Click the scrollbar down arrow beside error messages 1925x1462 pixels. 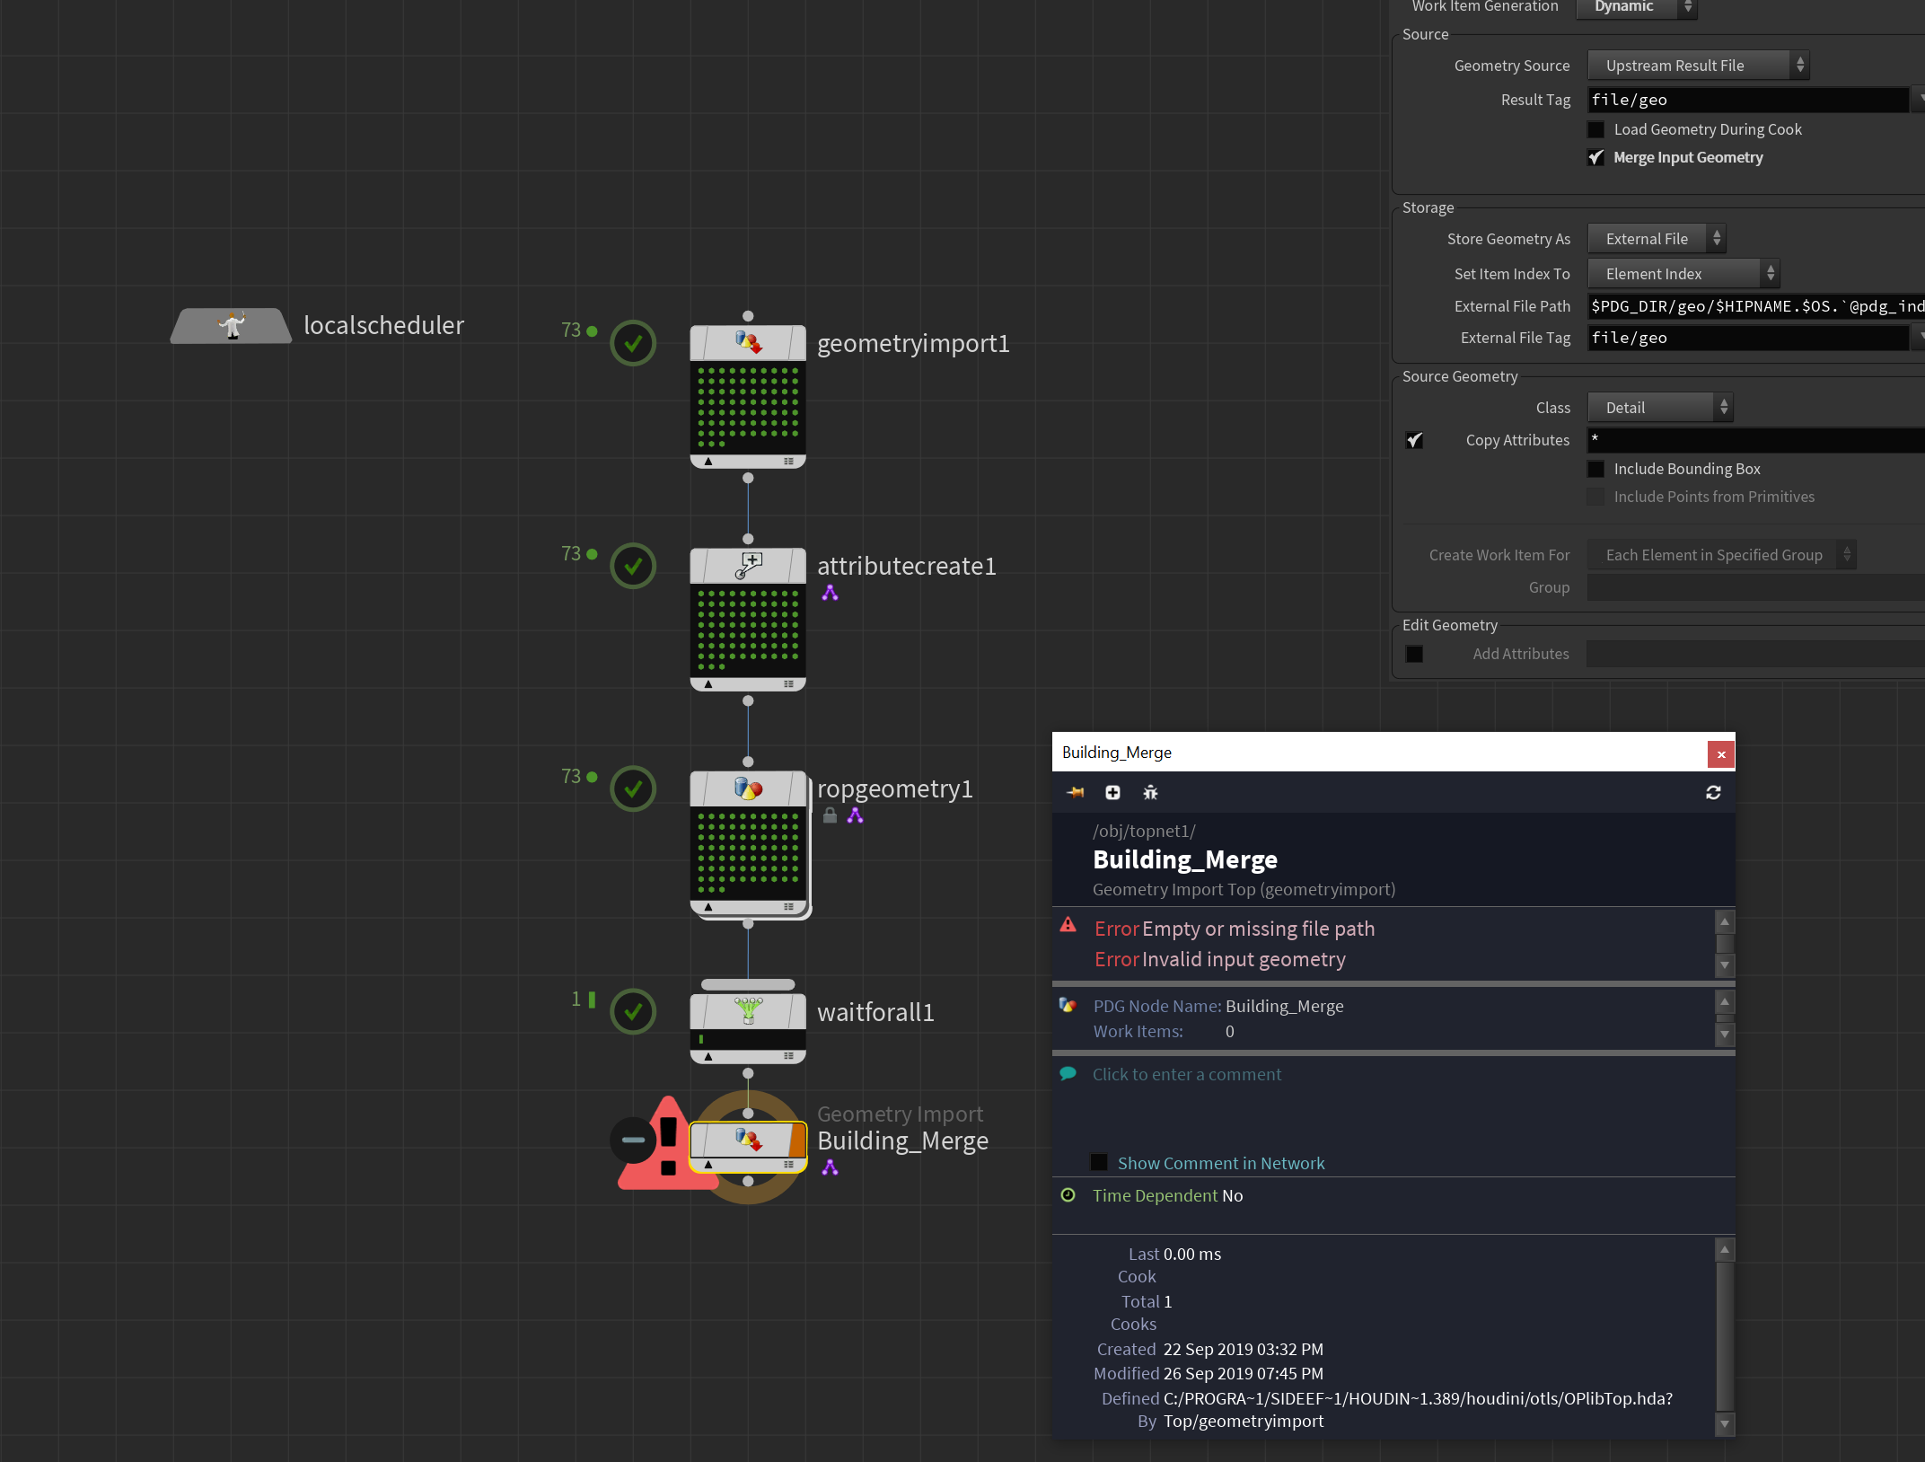(1724, 965)
